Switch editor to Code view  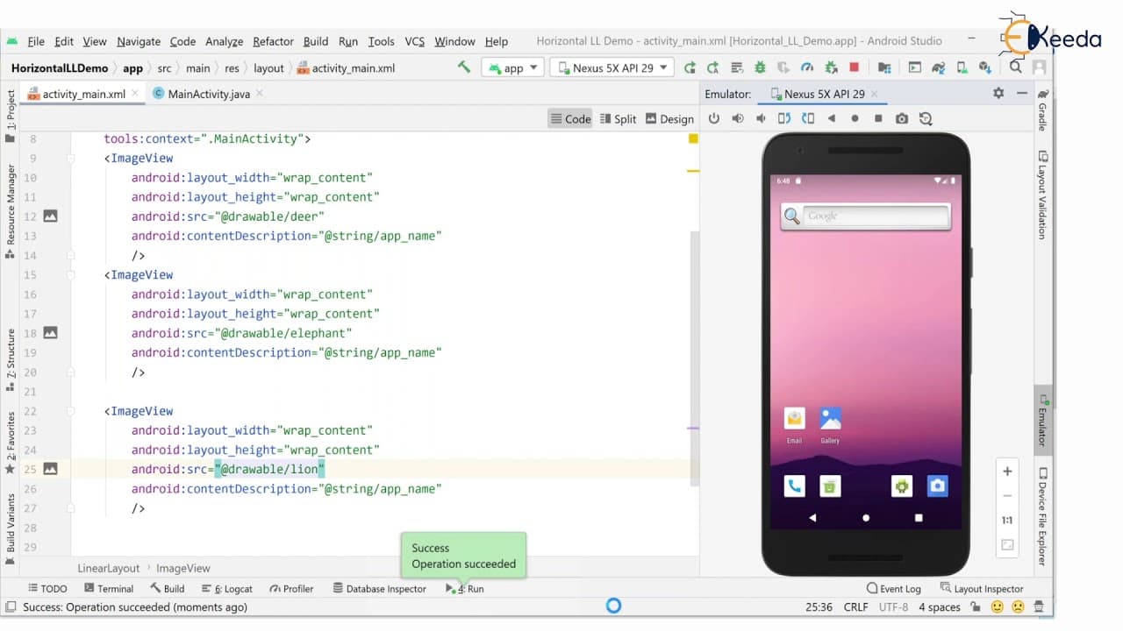tap(570, 119)
